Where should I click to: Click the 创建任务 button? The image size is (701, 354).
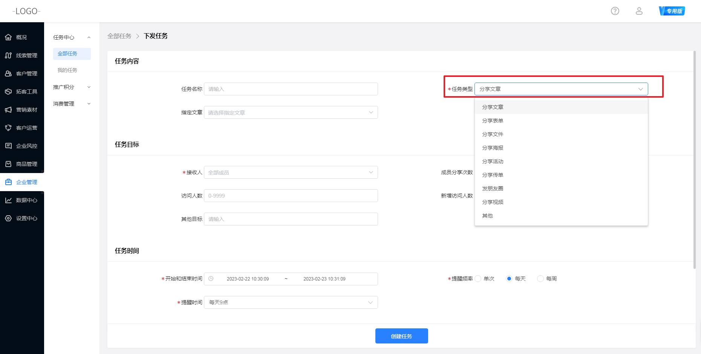(x=401, y=336)
